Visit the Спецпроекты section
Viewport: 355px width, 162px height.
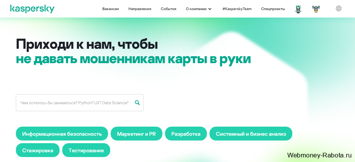coord(273,9)
